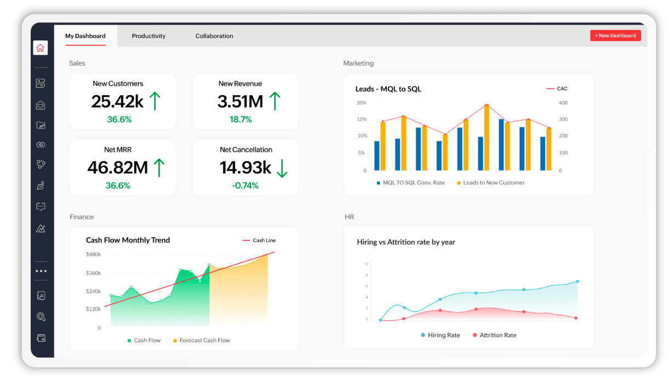670x380 pixels.
Task: Open the connected nodes icon in sidebar
Action: (41, 164)
